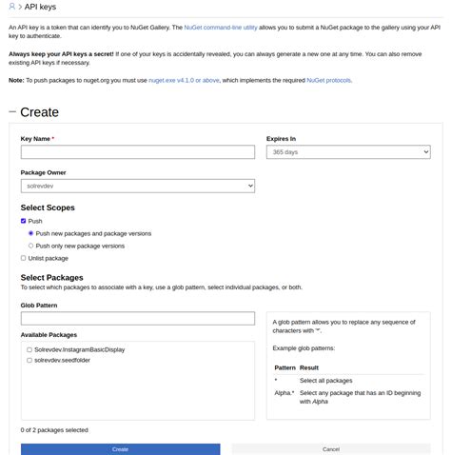This screenshot has width=451, height=455.
Task: Uncheck the Push scope checkbox
Action: pos(23,221)
